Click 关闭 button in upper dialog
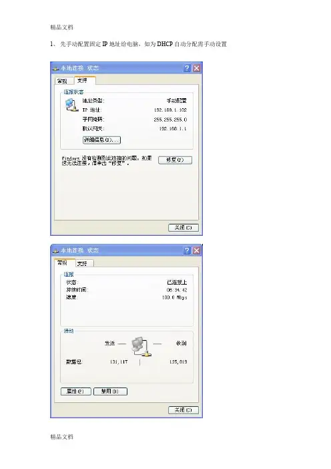 click(x=183, y=228)
